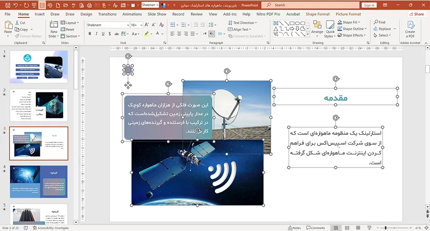This screenshot has height=231, width=430.
Task: Open the Arrange menu
Action: pos(317,29)
